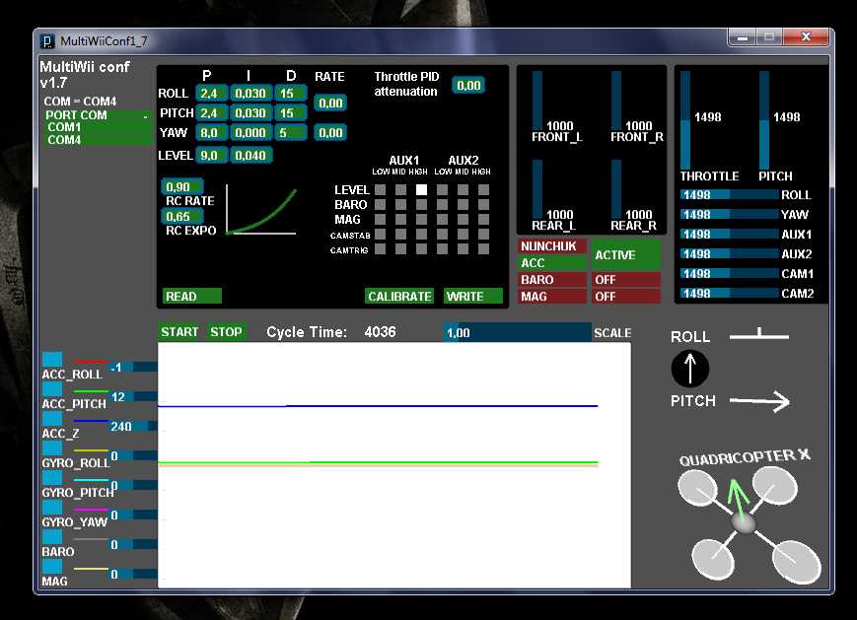This screenshot has height=620, width=857.
Task: Select COM4 in the port list
Action: (98, 140)
